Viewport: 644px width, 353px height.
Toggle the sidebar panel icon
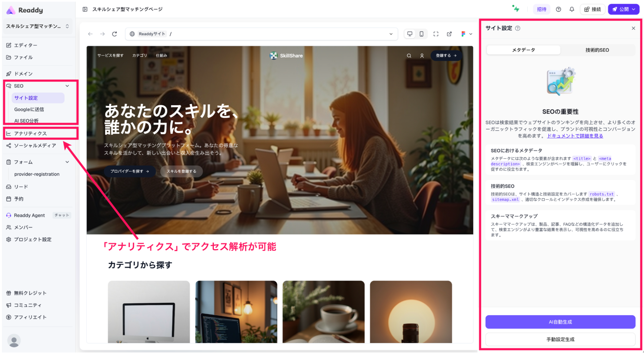(85, 9)
